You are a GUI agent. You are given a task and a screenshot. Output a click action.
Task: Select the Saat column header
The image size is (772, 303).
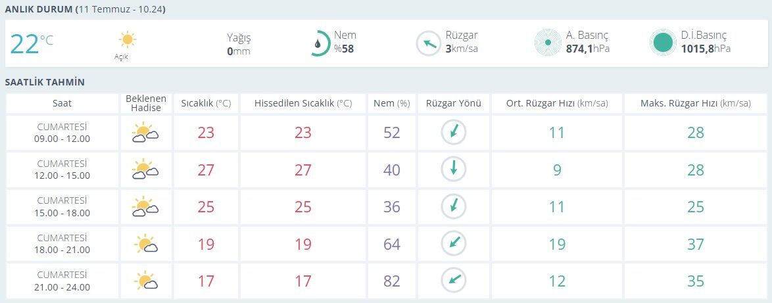tap(62, 103)
